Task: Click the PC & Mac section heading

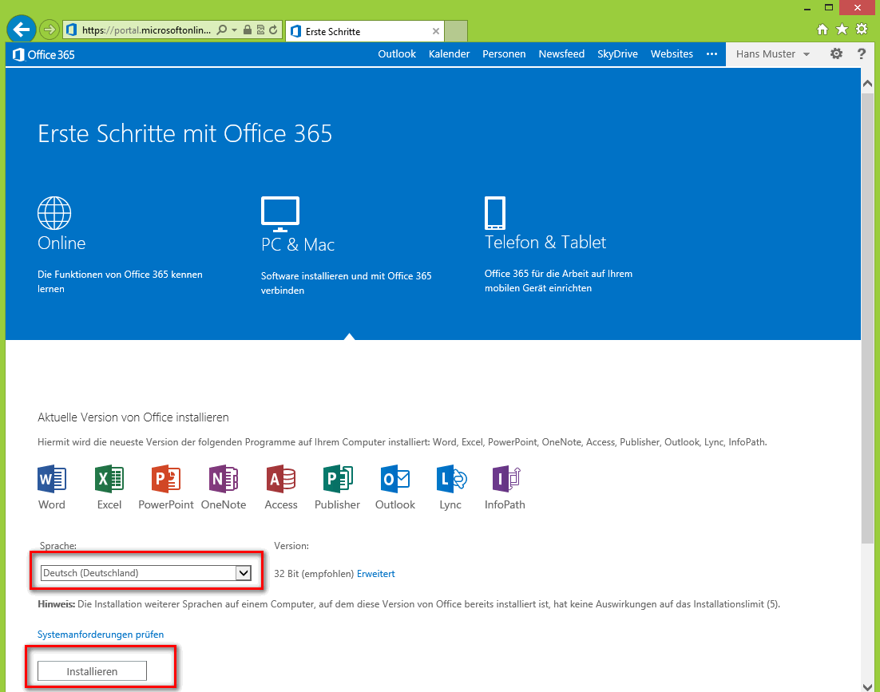Action: [297, 244]
